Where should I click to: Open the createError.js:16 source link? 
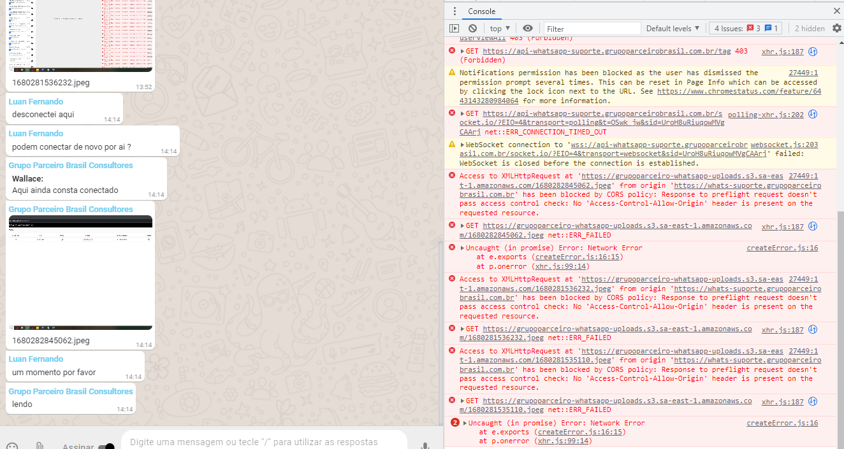[x=782, y=248]
